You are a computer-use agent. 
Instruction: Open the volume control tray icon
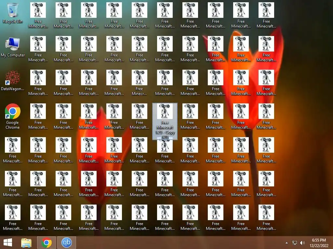coord(302,243)
